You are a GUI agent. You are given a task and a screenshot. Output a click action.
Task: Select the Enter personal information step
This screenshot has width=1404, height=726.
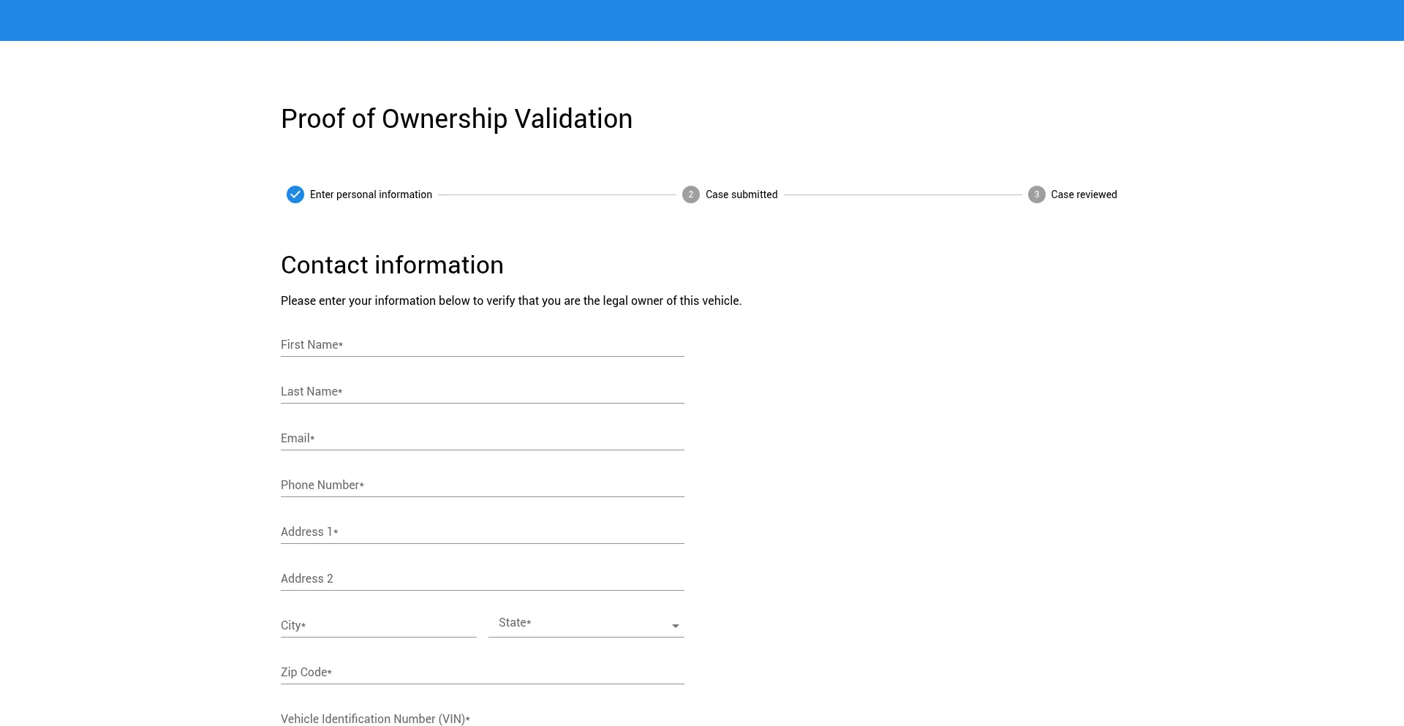point(371,194)
